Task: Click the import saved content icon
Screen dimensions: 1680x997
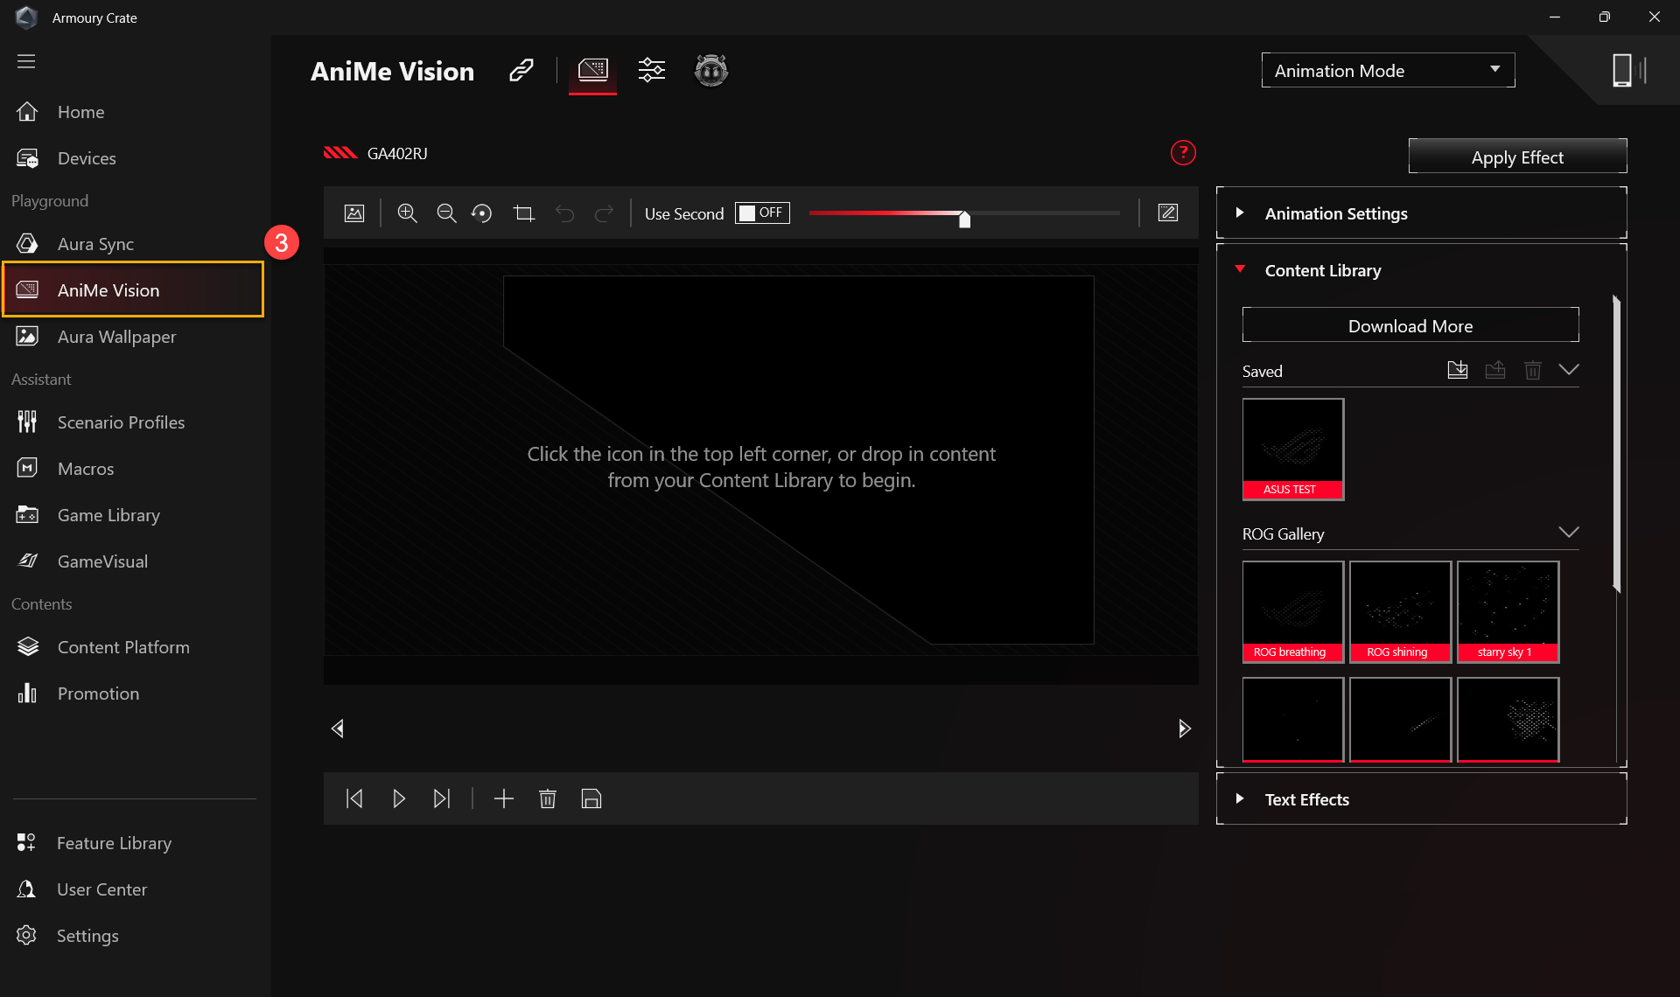Action: 1457,370
